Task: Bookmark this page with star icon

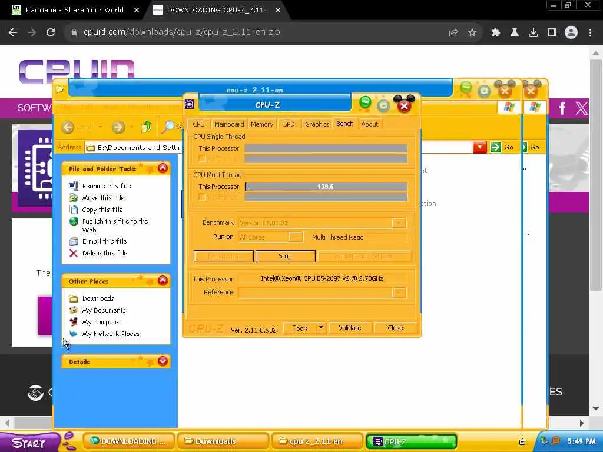Action: (x=472, y=33)
